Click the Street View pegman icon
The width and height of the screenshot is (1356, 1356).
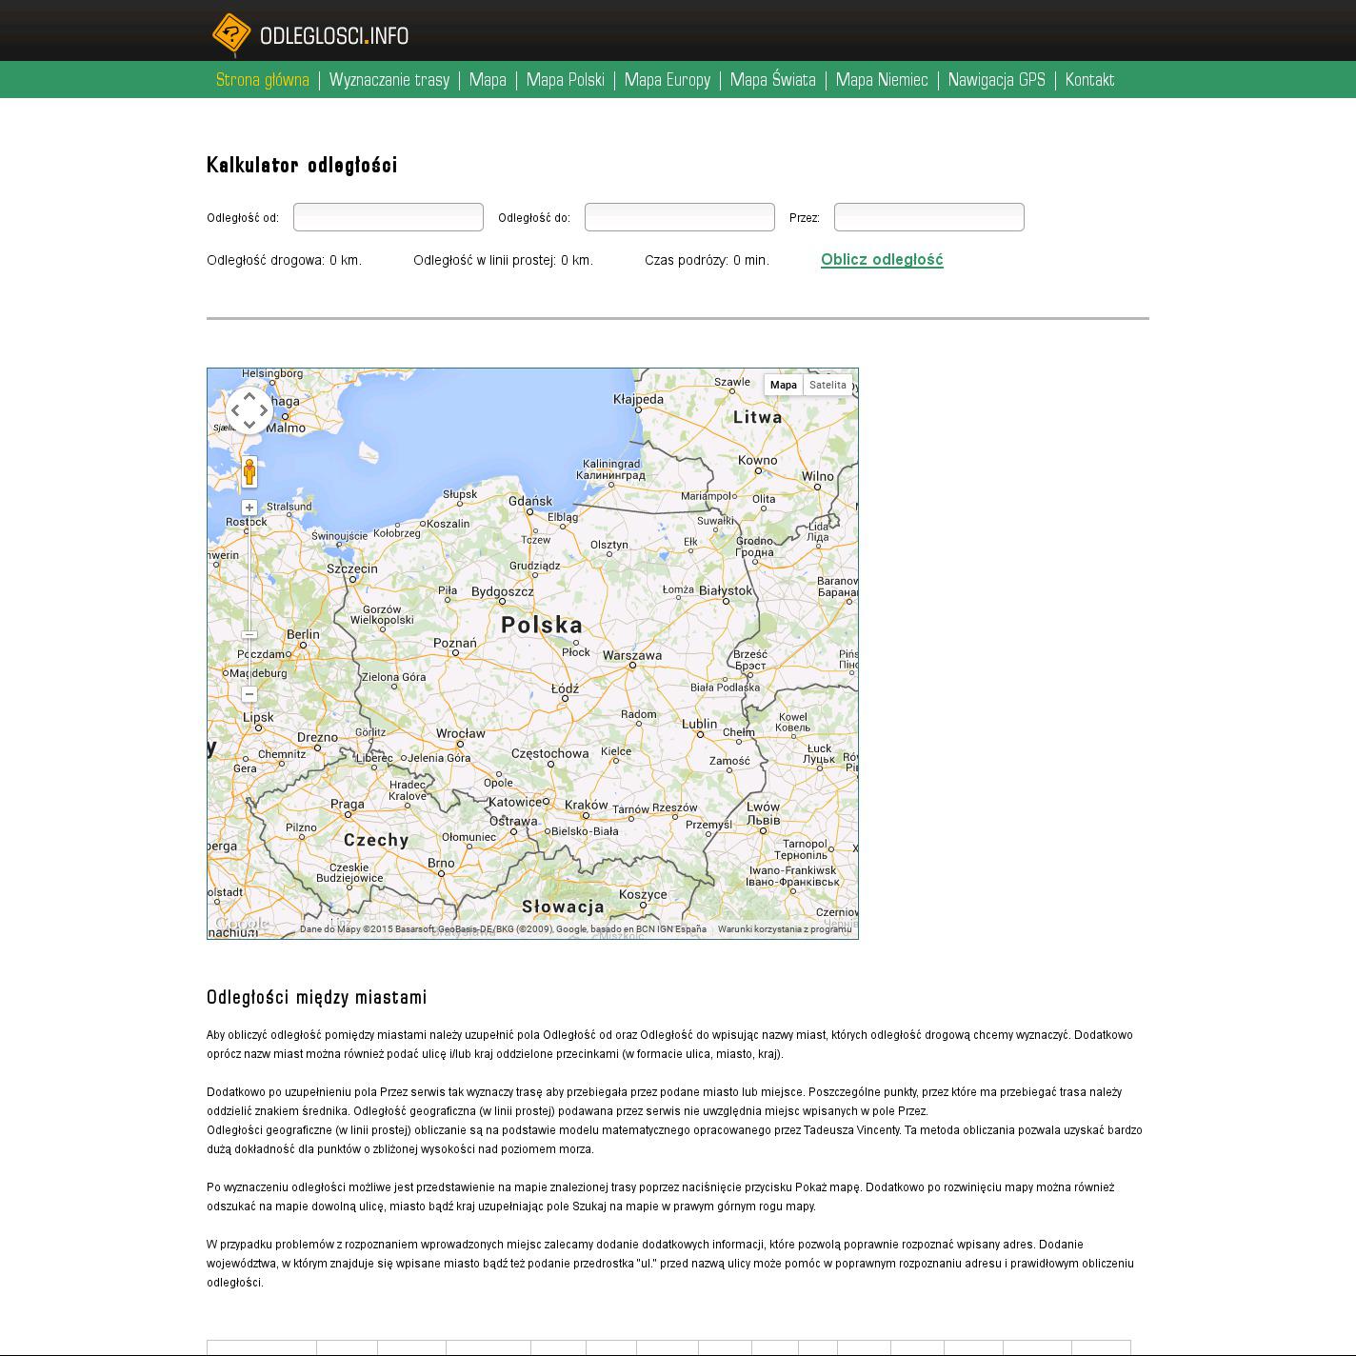tap(249, 472)
